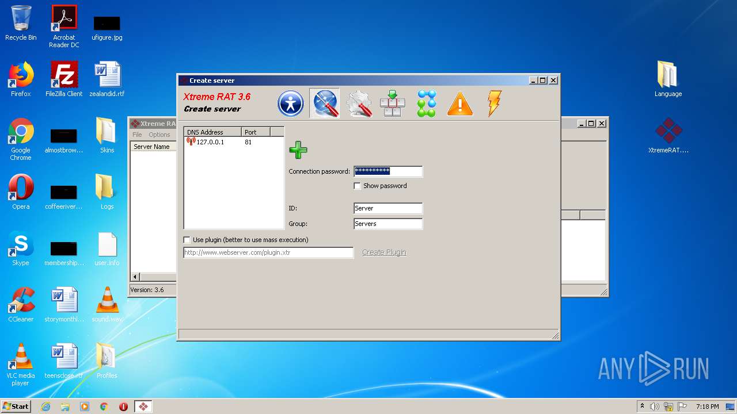Toggle the Show password checkbox

(x=357, y=186)
